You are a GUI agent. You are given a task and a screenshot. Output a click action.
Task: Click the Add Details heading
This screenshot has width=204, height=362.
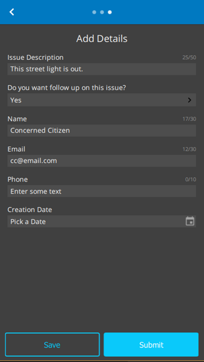tap(102, 39)
